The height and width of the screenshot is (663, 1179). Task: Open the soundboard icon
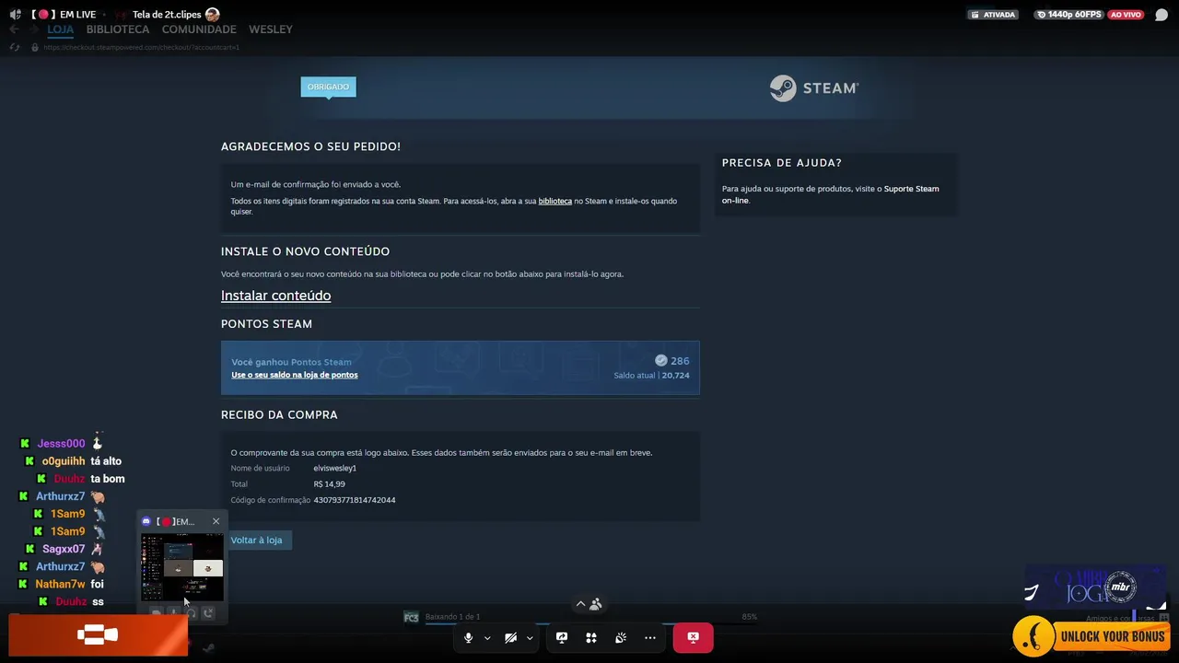tap(621, 637)
